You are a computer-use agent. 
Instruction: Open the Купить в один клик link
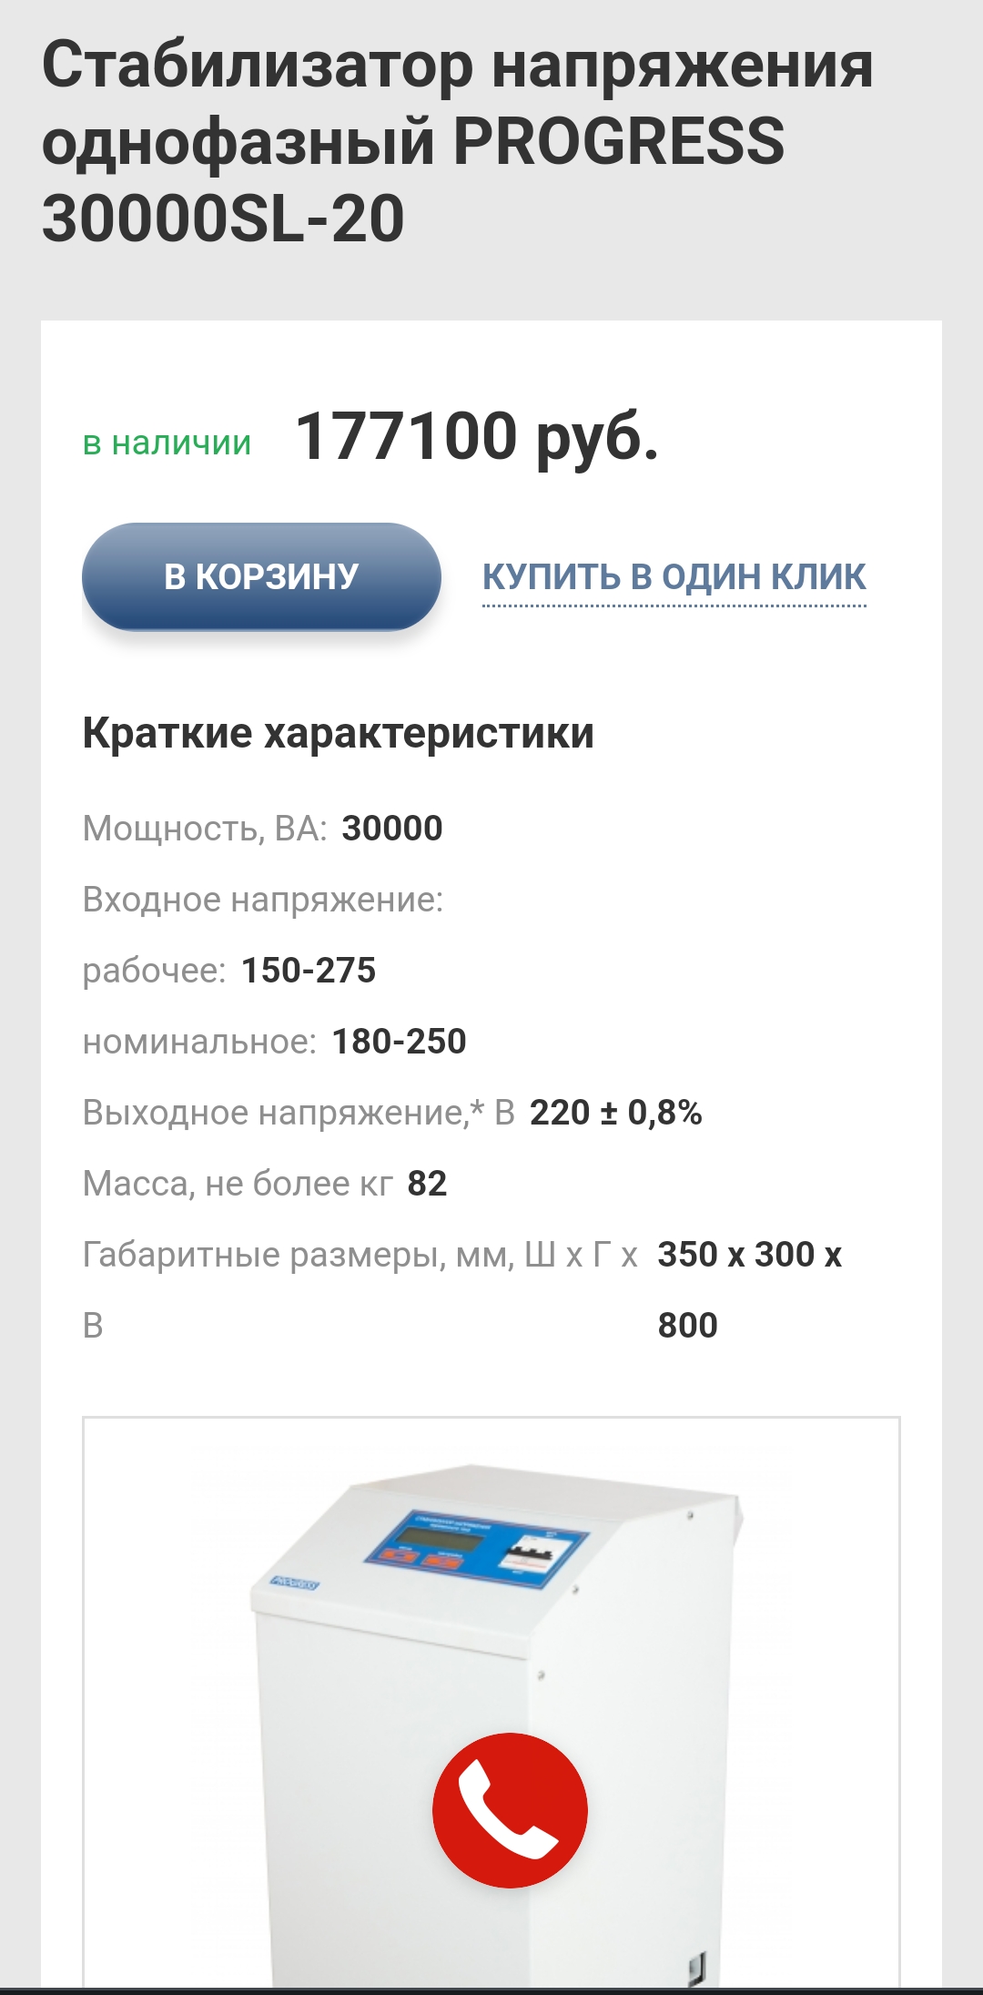coord(674,577)
